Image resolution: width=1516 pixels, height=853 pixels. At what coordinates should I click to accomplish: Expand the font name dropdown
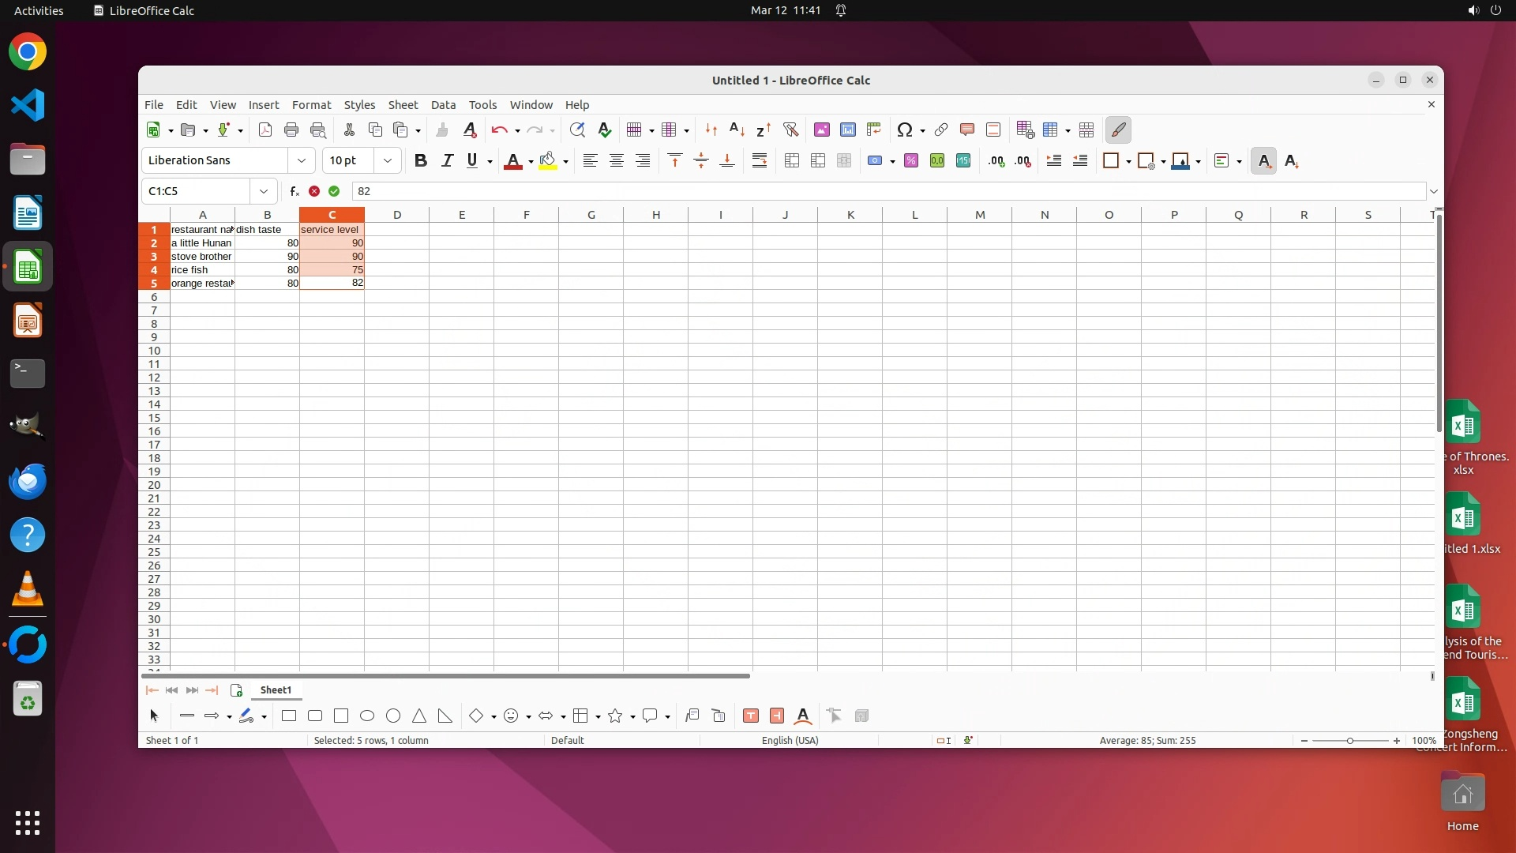tap(301, 161)
